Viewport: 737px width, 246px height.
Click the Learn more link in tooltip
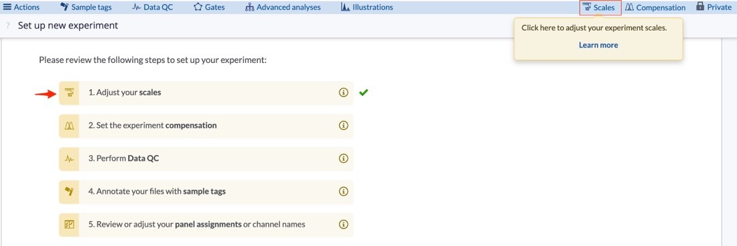point(598,45)
